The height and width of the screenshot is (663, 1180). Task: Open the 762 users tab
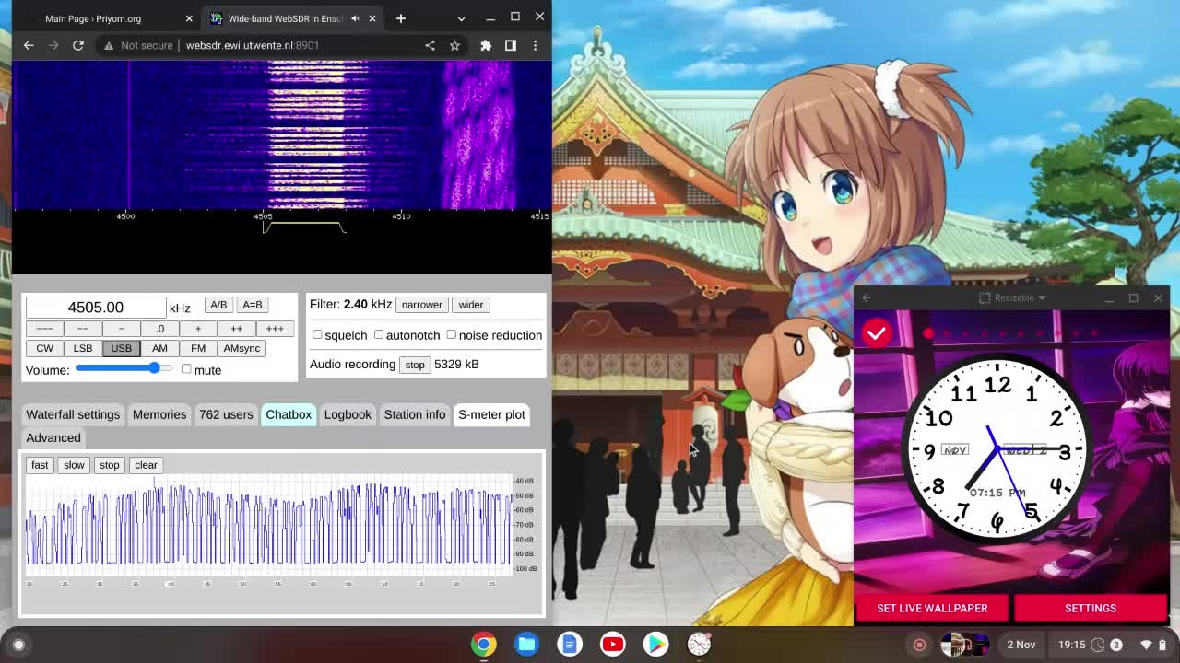coord(226,414)
